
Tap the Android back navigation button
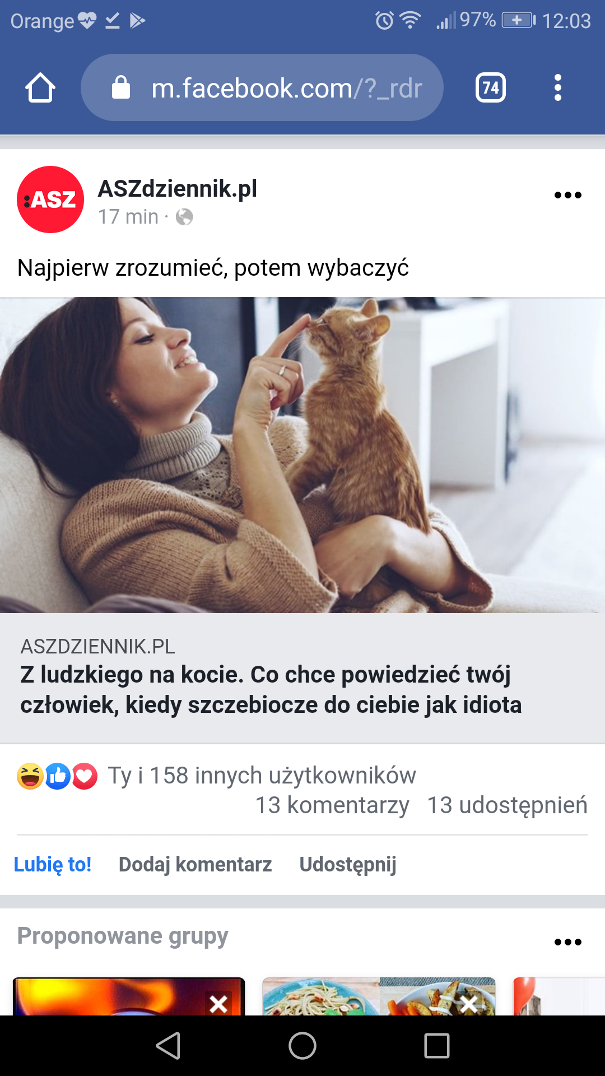click(x=168, y=1046)
